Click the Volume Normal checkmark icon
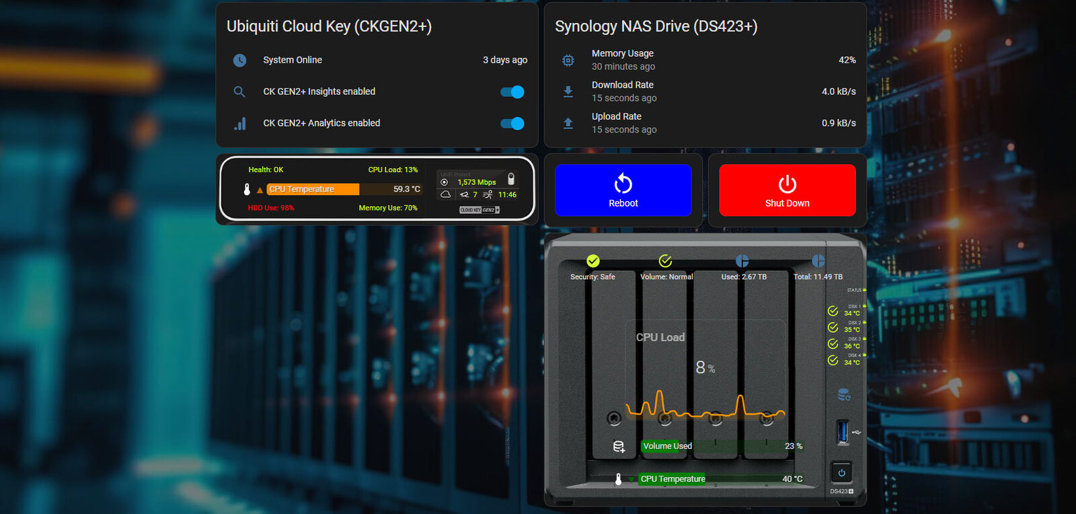This screenshot has height=514, width=1076. tap(665, 261)
